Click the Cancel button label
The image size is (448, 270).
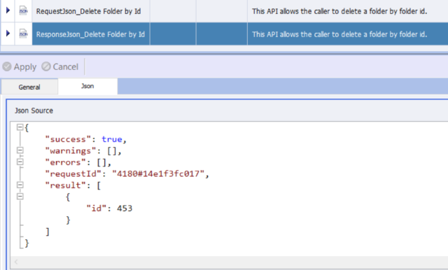click(65, 66)
